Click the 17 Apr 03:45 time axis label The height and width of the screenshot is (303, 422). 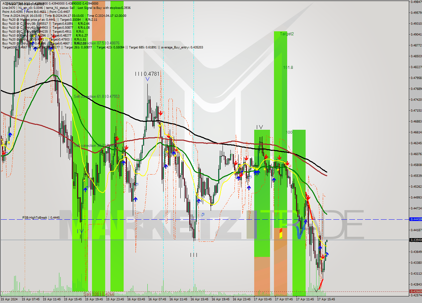263,299
